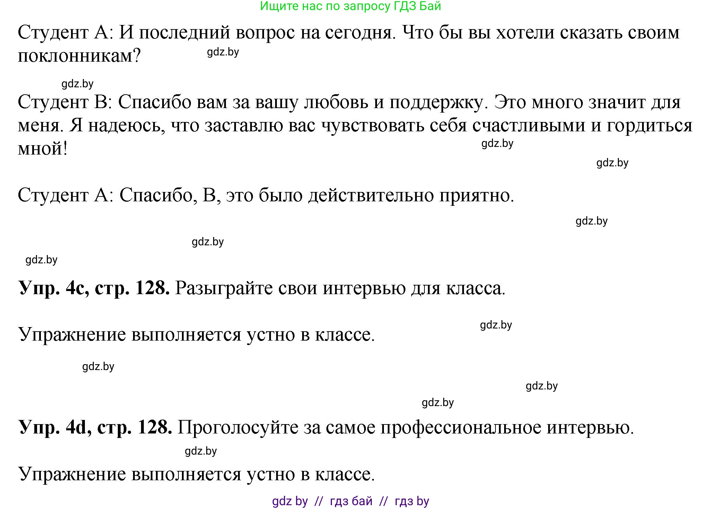Open the green header link 'Ищите нас по запросу ГДЗ Бай'
Image resolution: width=702 pixels, height=509 pixels.
[351, 7]
